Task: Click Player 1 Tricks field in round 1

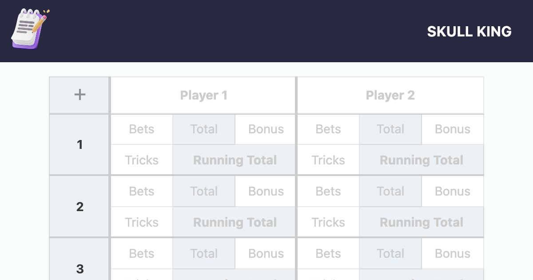Action: (x=142, y=160)
